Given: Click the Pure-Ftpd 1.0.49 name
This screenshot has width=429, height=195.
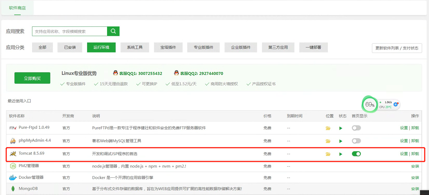Looking at the screenshot, I should click(34, 127).
